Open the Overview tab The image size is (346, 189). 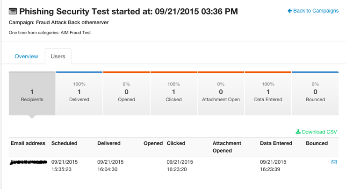[26, 56]
